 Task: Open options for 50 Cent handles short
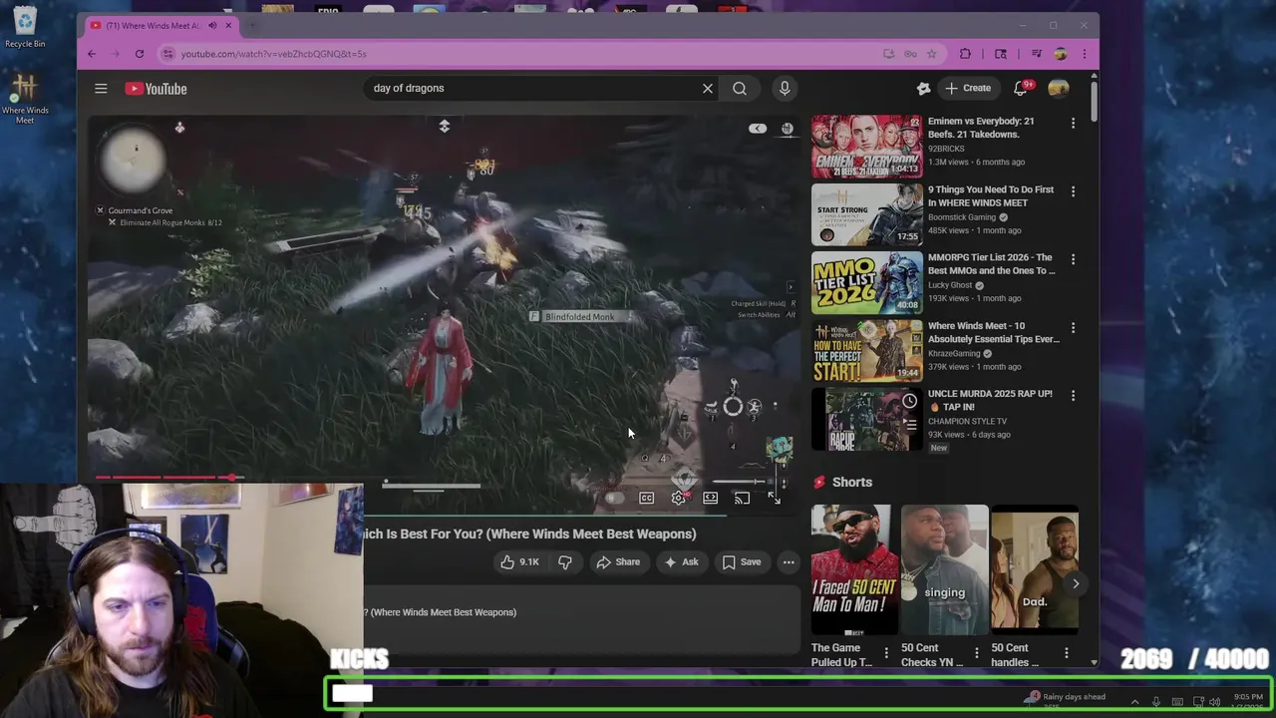click(x=1066, y=653)
